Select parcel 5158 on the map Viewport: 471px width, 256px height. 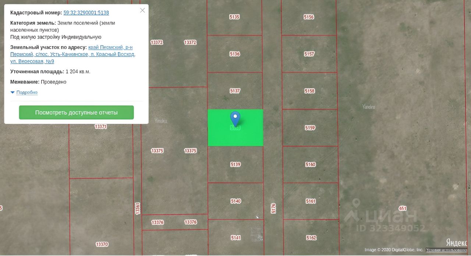click(309, 91)
